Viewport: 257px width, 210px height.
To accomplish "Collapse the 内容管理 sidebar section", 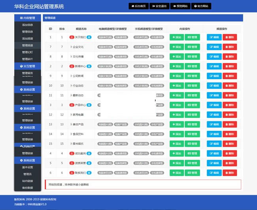I will (x=28, y=18).
